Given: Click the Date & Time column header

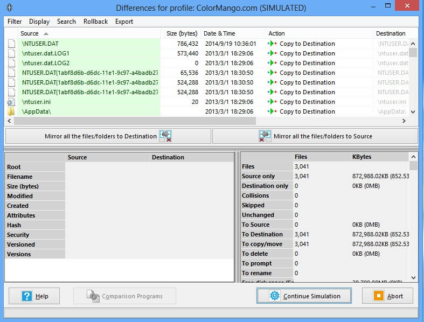Looking at the screenshot, I should [219, 33].
